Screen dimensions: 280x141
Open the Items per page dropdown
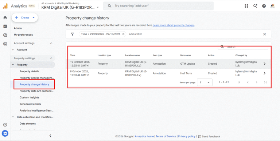pos(205,82)
